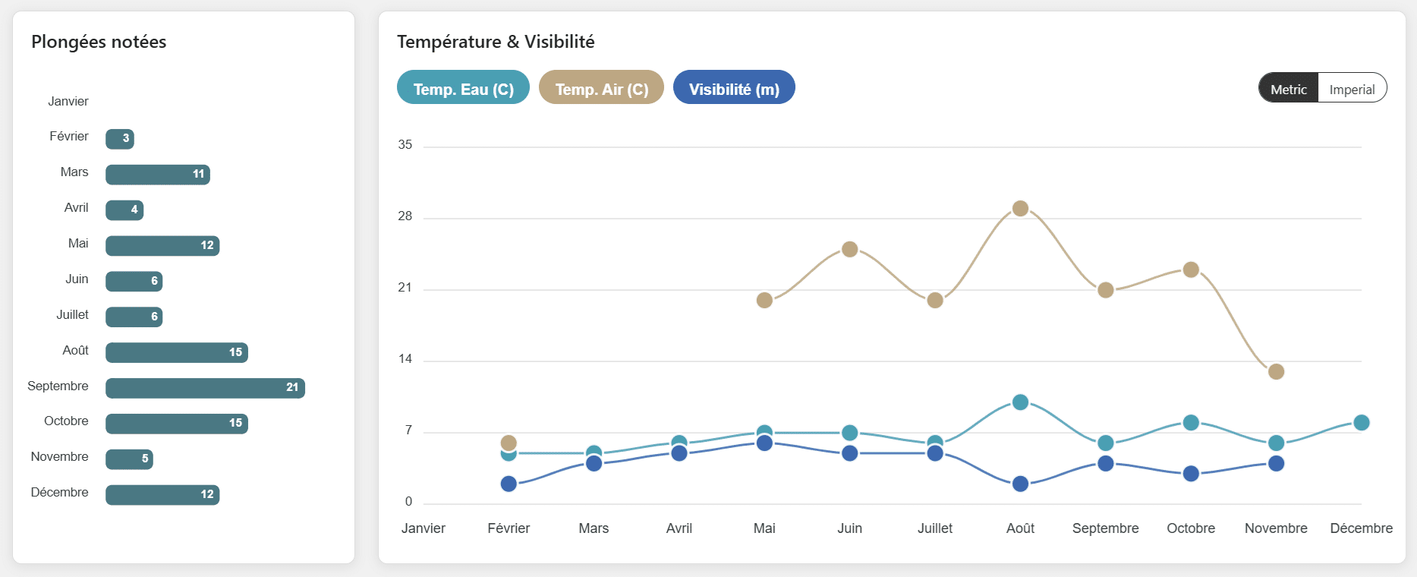Click the Mai bar showing 12 dives
This screenshot has height=577, width=1417.
point(162,246)
